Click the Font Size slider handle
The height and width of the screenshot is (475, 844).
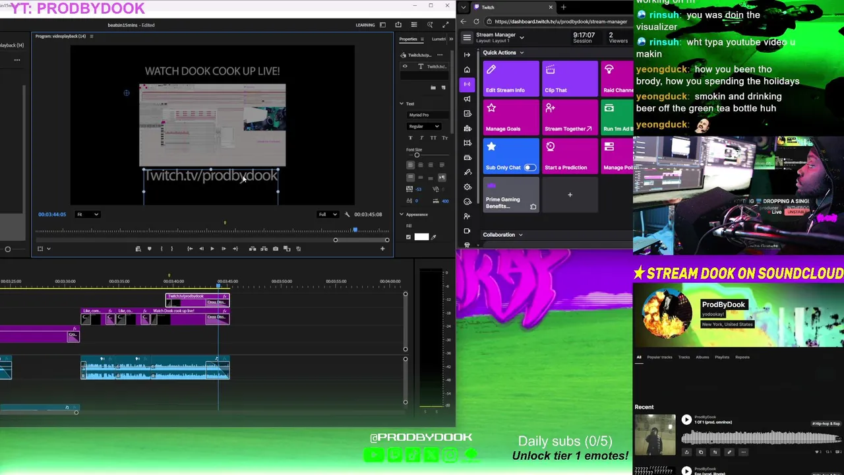[417, 155]
